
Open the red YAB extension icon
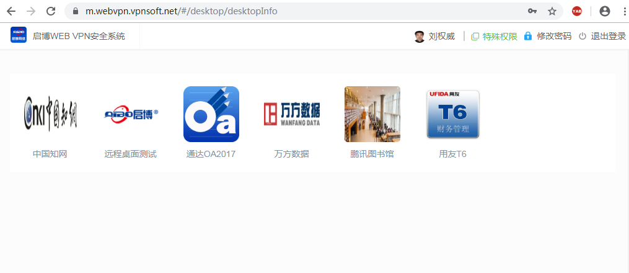(577, 11)
